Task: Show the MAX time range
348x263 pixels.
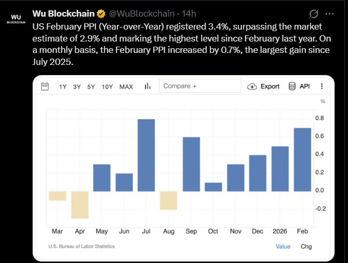Action: [x=126, y=87]
